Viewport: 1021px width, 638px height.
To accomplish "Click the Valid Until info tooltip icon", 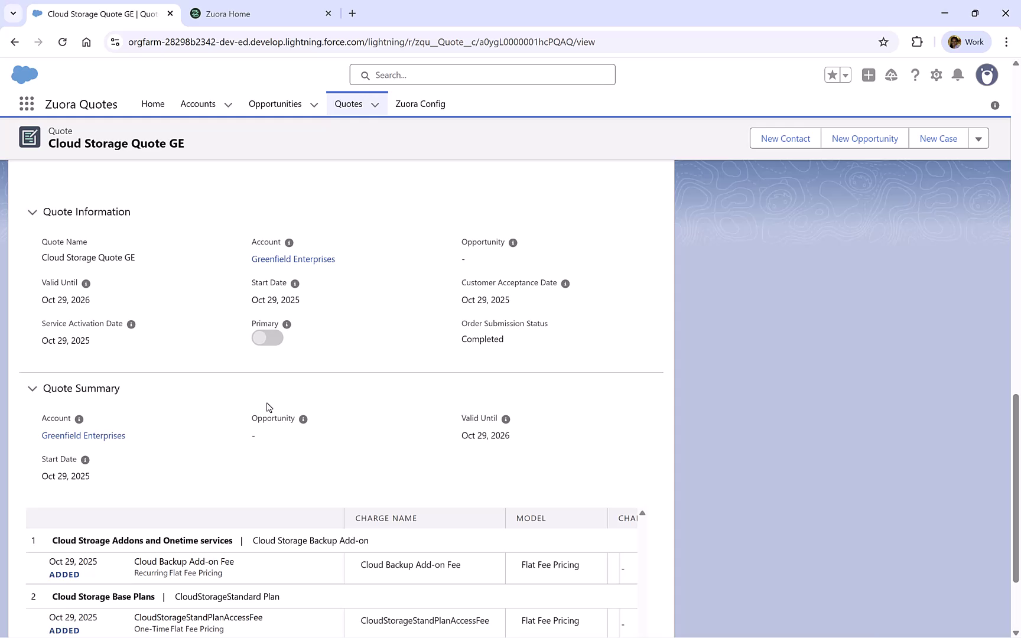I will coord(86,284).
